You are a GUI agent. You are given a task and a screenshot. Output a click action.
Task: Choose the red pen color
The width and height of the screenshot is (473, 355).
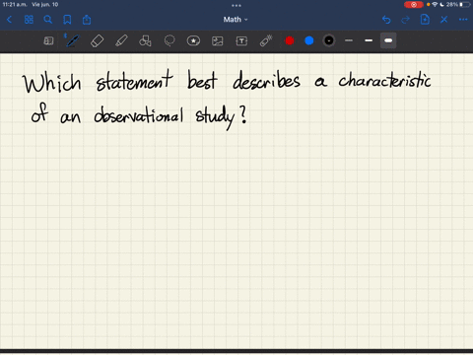[290, 40]
